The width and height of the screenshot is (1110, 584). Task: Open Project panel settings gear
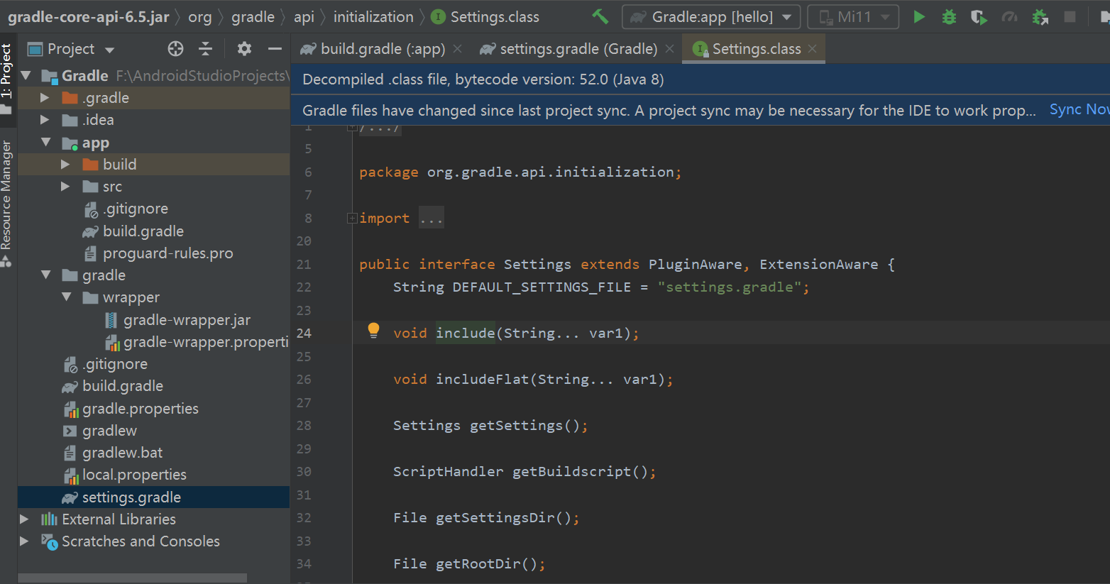click(243, 48)
